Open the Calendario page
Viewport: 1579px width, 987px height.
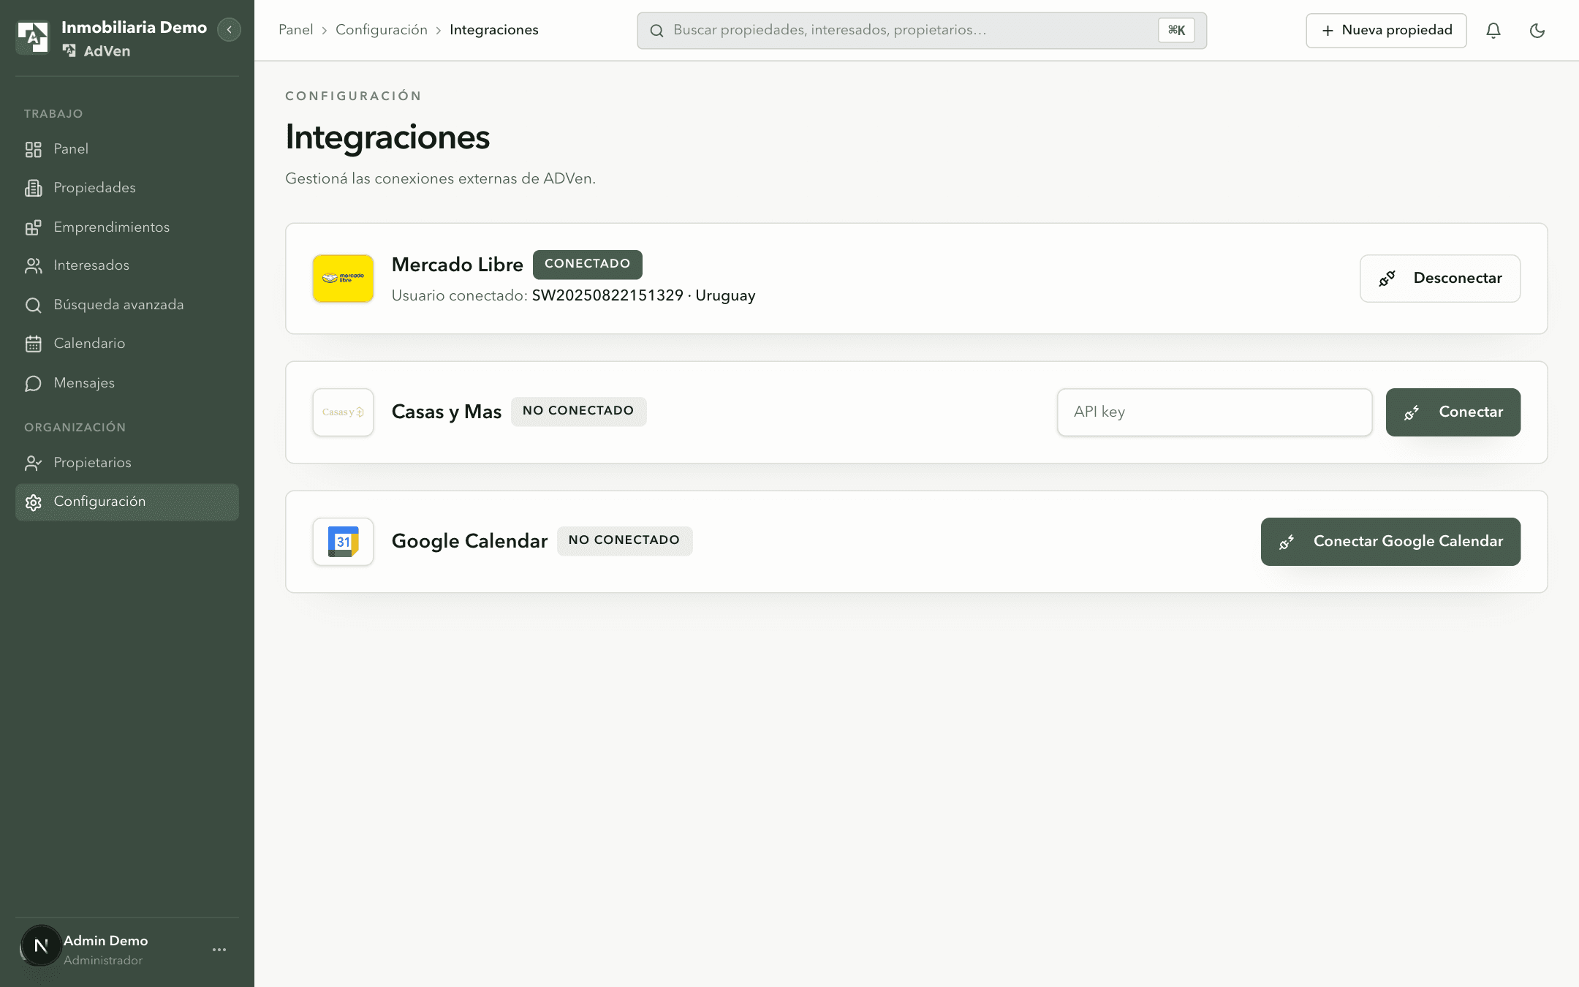127,344
